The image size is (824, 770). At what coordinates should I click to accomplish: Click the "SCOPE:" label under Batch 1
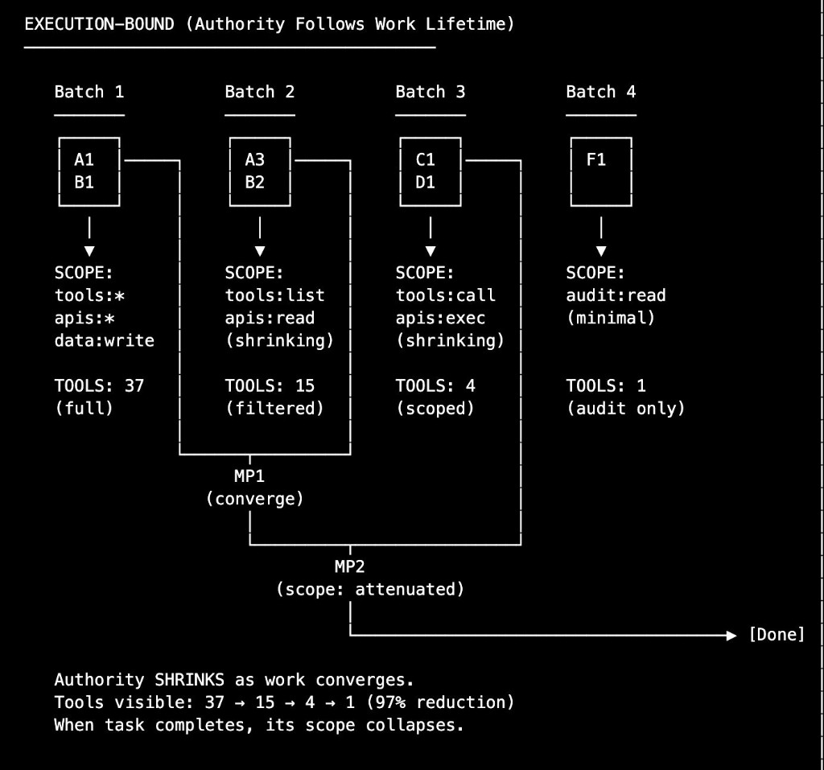(x=84, y=273)
